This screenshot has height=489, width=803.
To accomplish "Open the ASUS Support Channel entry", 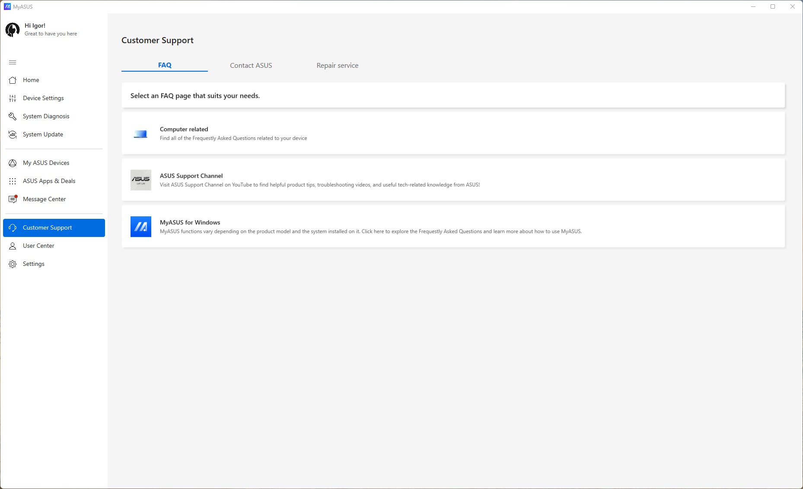I will (453, 180).
